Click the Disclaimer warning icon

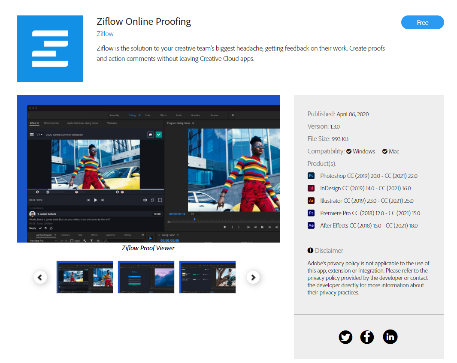click(310, 251)
